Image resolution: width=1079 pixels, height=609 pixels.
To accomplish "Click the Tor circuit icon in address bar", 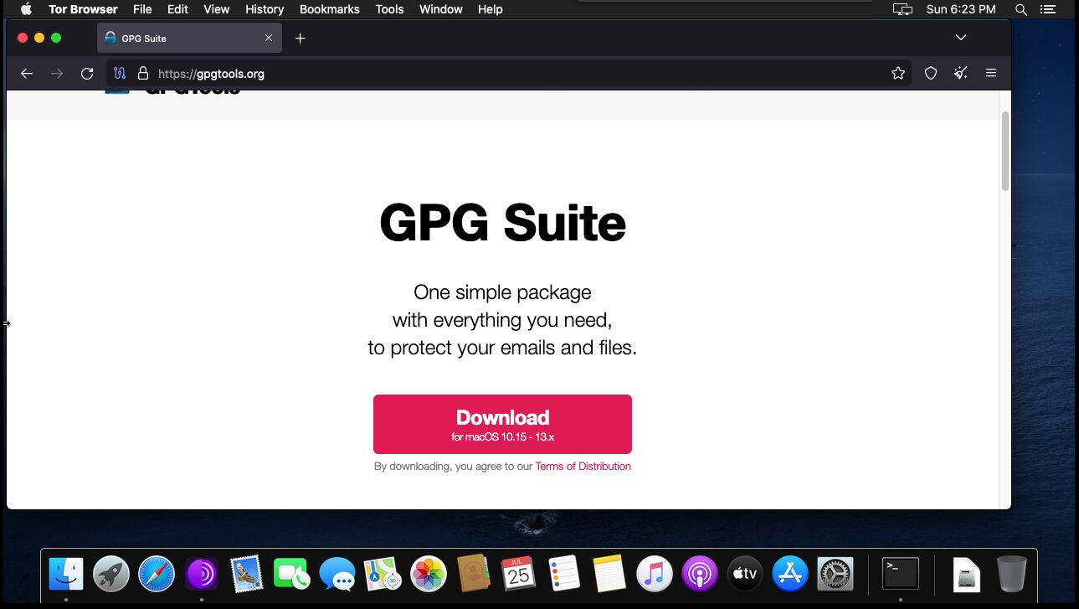I will pyautogui.click(x=120, y=74).
